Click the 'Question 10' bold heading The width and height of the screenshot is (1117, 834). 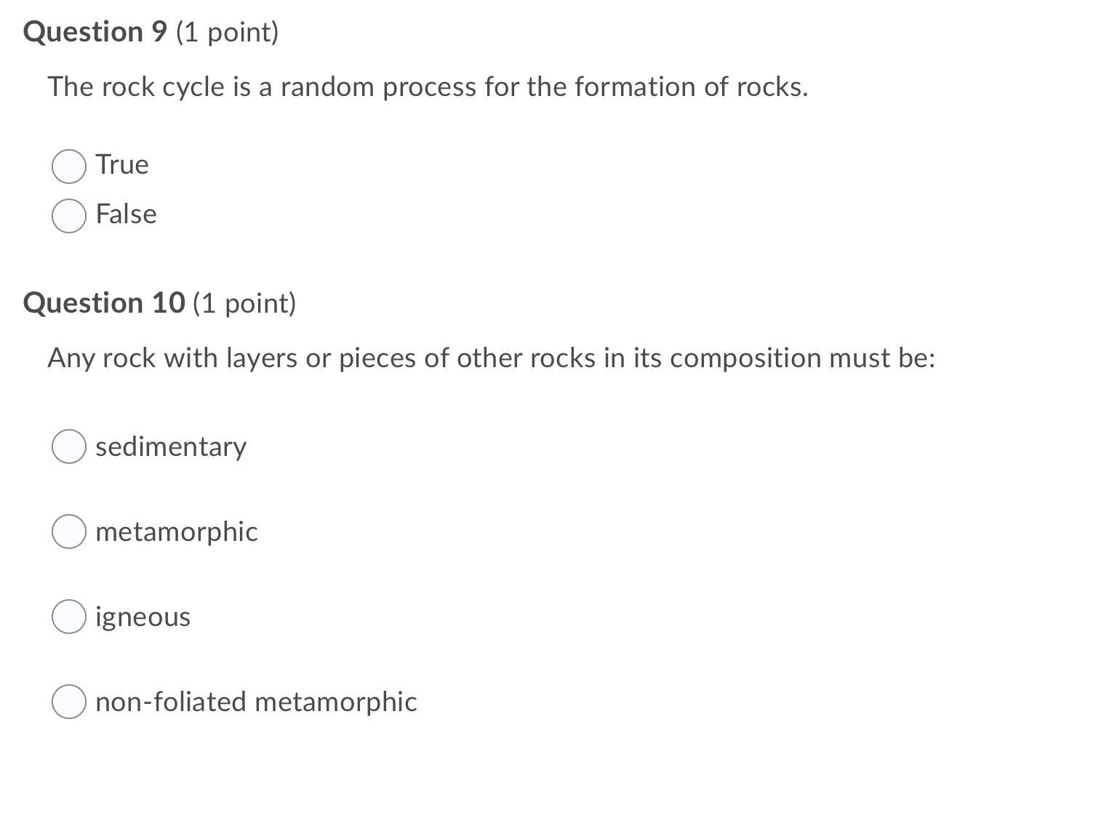[x=104, y=303]
